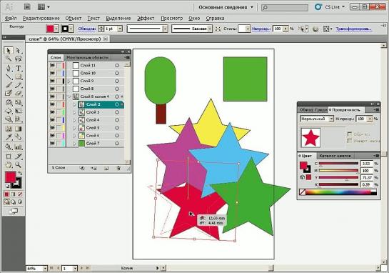
Task: Toggle visibility of Слой 7
Action: [52, 144]
